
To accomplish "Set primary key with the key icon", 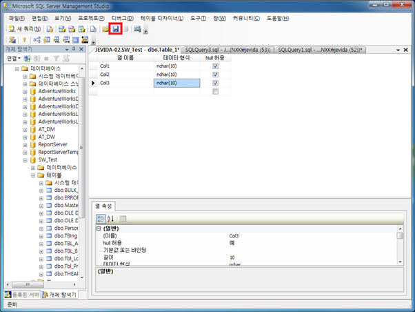I will [24, 40].
